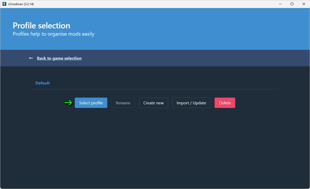Viewport: 310px width, 189px height.
Task: Minimize the r2modman window
Action: click(x=280, y=4)
